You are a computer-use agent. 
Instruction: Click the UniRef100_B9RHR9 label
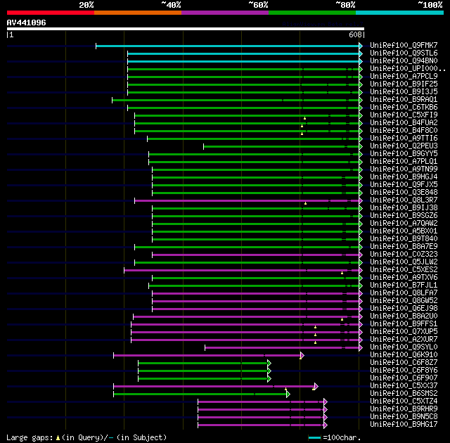(x=404, y=409)
